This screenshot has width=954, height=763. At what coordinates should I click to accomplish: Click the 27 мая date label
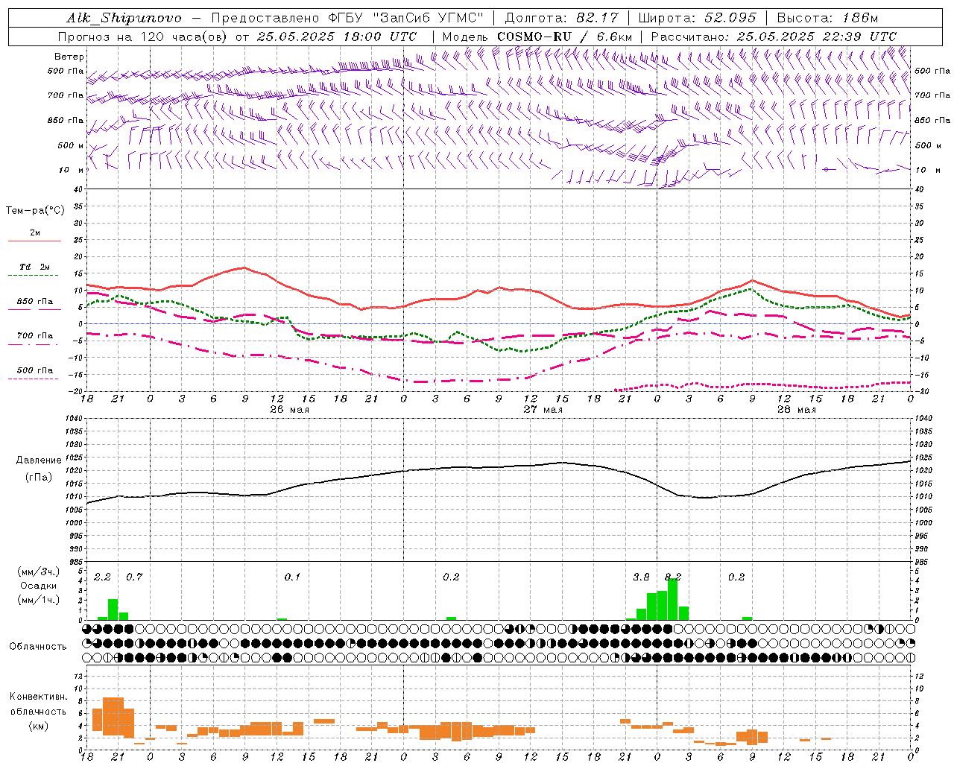[543, 410]
